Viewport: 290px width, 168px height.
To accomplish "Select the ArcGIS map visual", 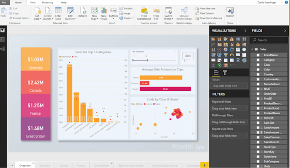I will 244,60.
